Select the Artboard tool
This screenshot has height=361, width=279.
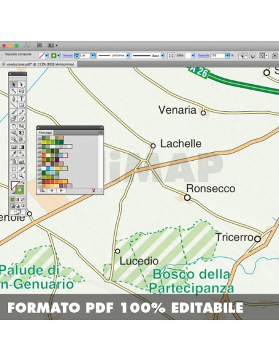click(x=14, y=169)
